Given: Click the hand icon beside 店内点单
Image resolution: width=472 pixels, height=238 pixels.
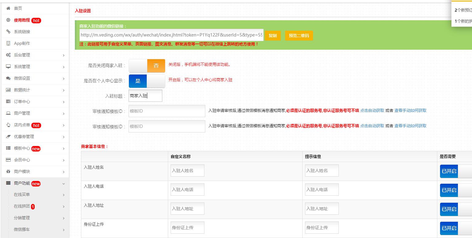Looking at the screenshot, I should pyautogui.click(x=8, y=125).
